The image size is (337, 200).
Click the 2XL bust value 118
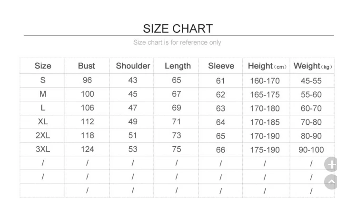point(87,135)
